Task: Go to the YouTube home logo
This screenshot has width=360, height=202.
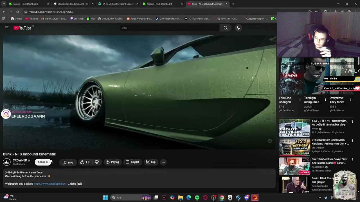Action: [22, 28]
